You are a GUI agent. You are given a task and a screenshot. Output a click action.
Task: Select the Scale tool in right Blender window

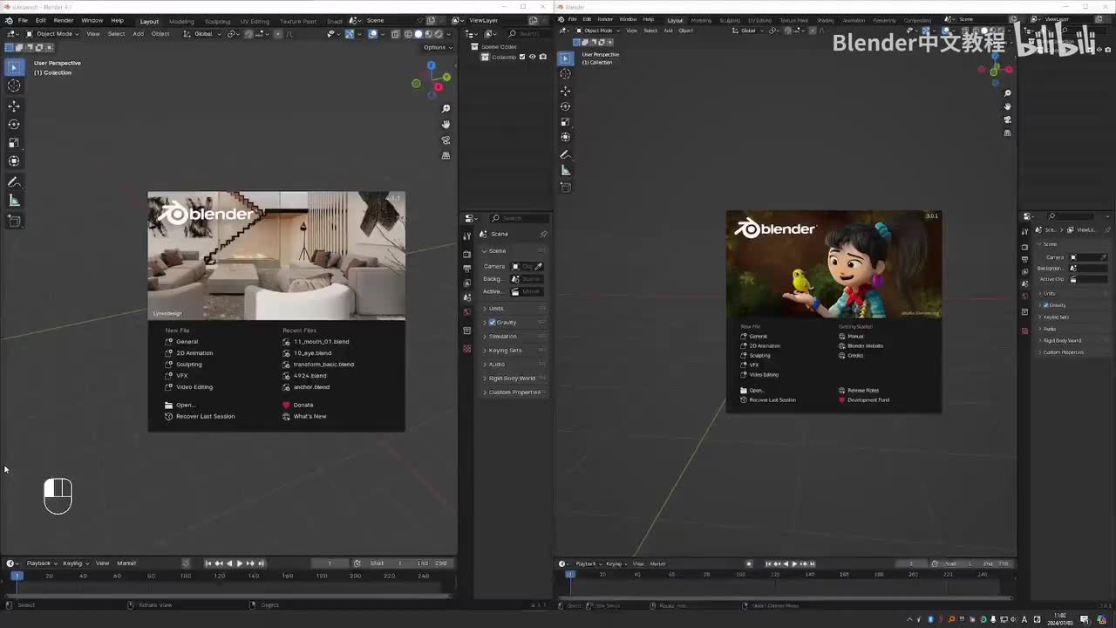click(565, 122)
